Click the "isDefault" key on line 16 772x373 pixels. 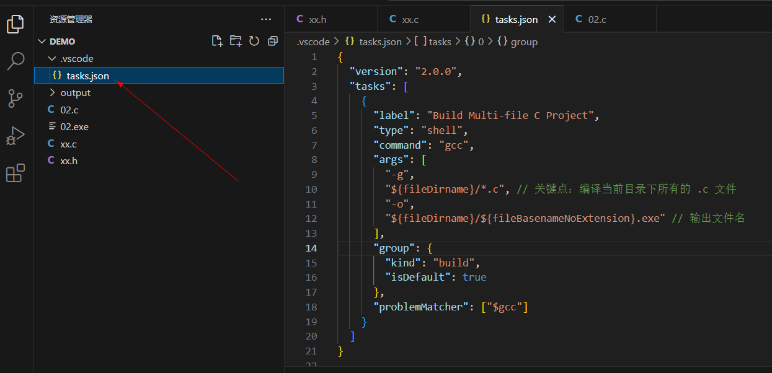click(418, 277)
